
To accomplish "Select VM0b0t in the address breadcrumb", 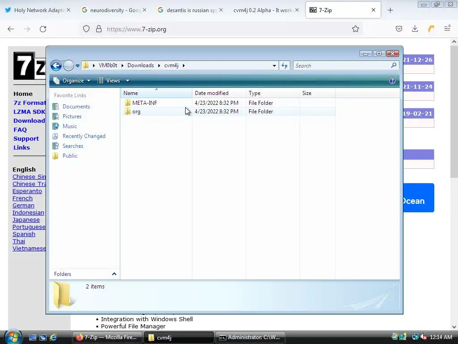I will (108, 65).
